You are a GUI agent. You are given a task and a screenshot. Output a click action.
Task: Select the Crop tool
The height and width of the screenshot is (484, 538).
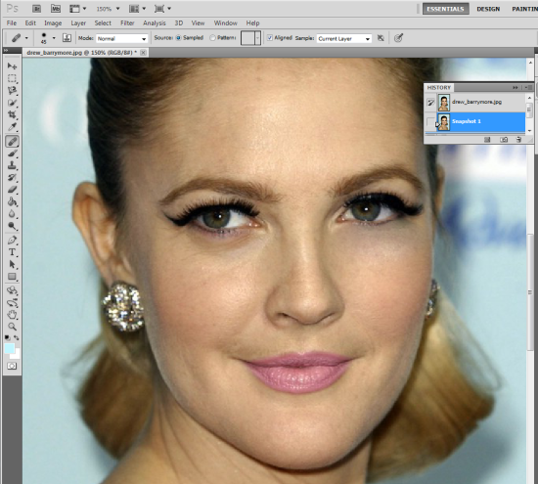[12, 114]
